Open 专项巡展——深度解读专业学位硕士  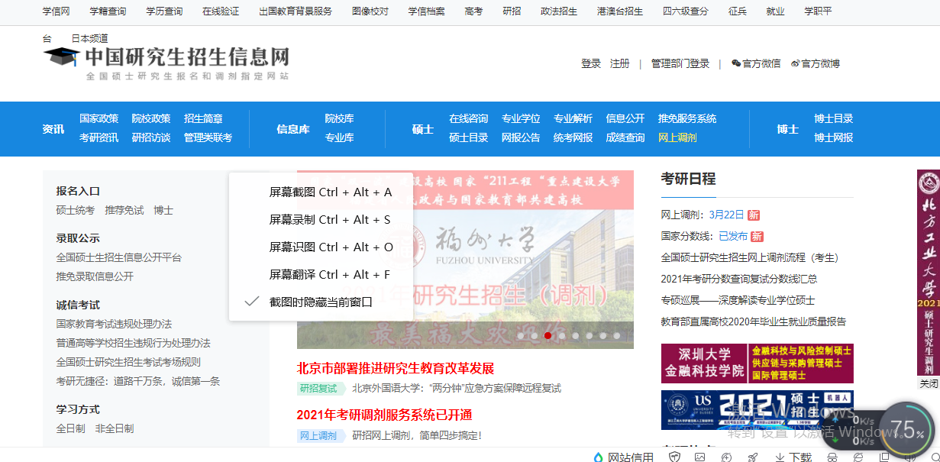pos(738,300)
